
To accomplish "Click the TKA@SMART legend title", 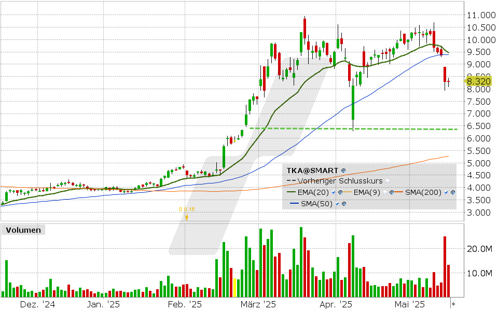I will tap(312, 171).
